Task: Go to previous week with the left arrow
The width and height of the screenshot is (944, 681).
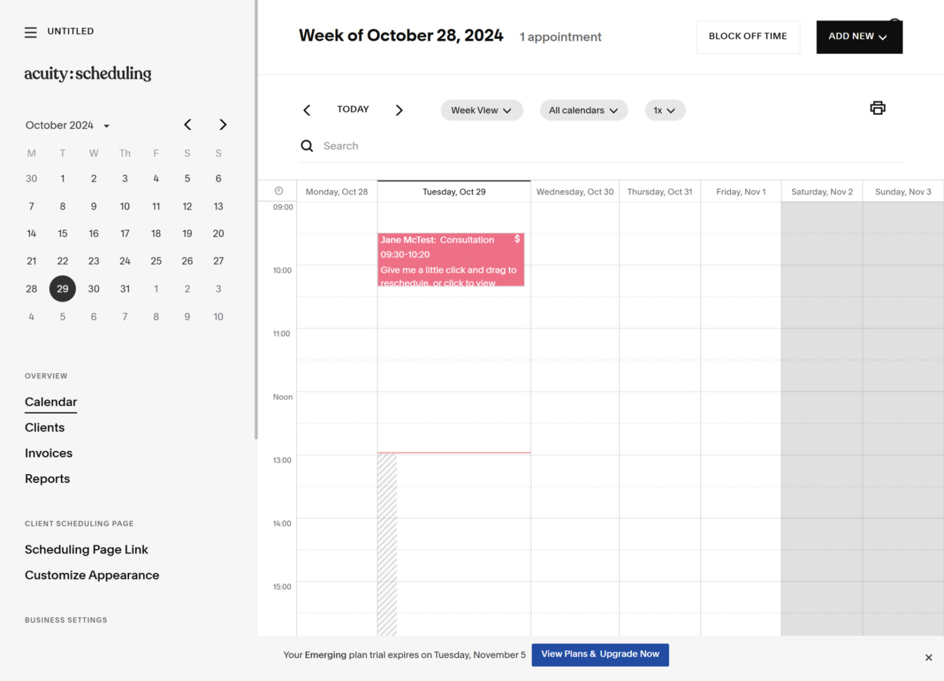Action: (307, 110)
